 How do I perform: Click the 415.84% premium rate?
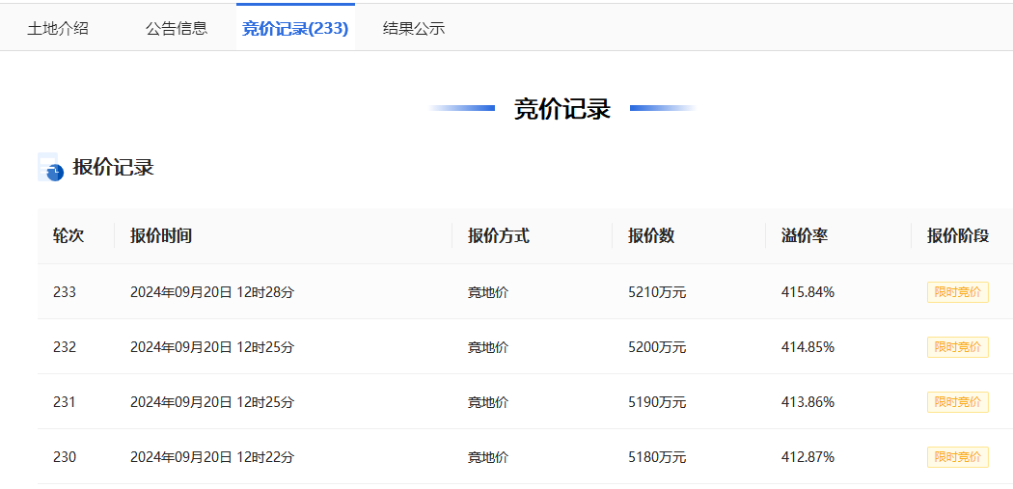tap(808, 292)
